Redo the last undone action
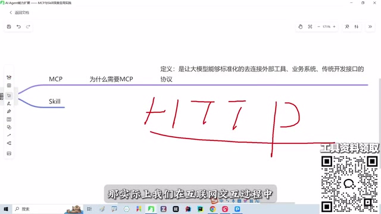 click(x=28, y=27)
